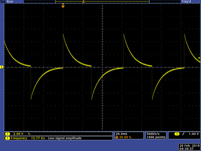The width and height of the screenshot is (201, 151).
Task: Click the Trig'd trigger status label
Action: tap(186, 2)
